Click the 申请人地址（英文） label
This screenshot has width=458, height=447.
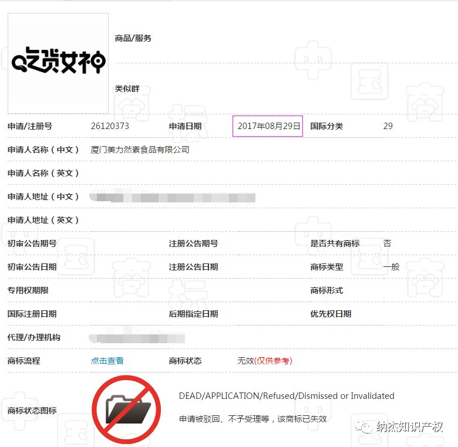pos(43,220)
